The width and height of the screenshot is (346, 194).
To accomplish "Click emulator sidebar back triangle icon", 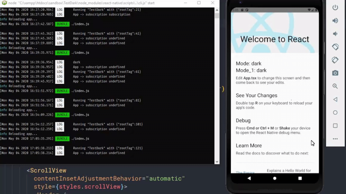I will (335, 99).
